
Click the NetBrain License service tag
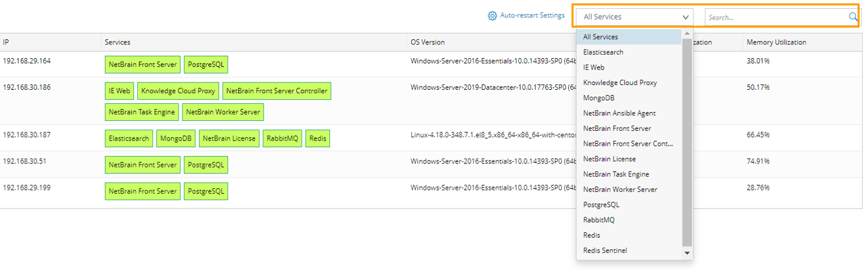click(x=229, y=138)
